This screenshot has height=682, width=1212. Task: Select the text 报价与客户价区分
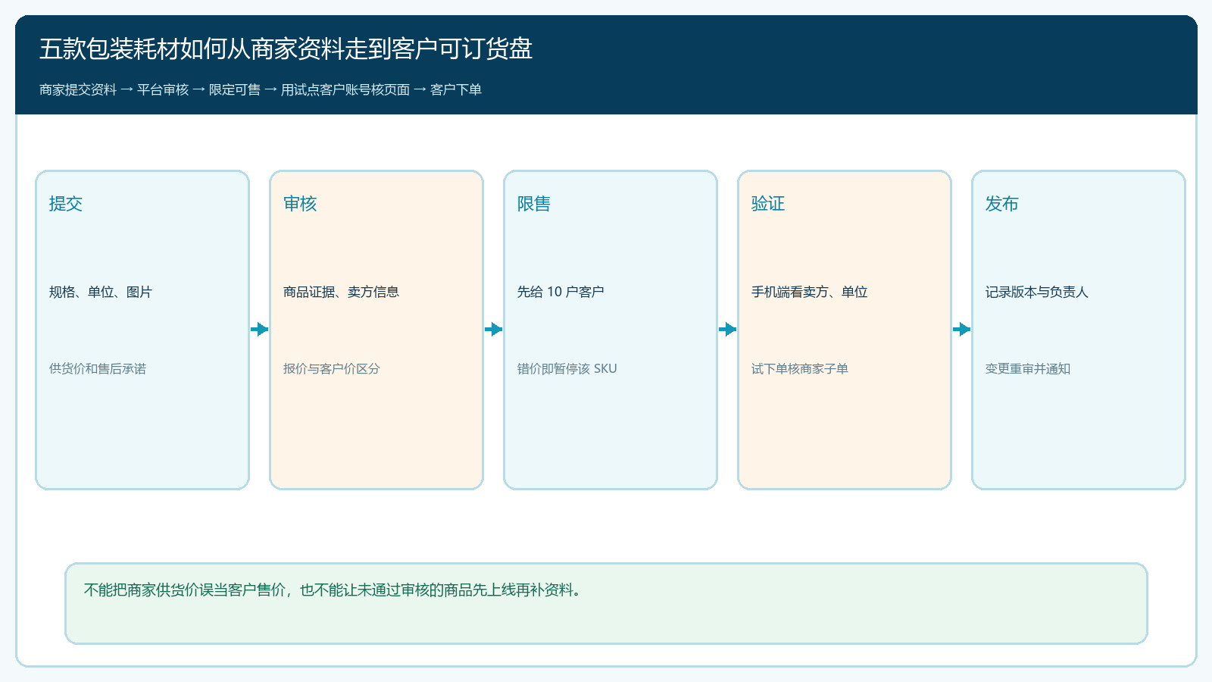(332, 369)
